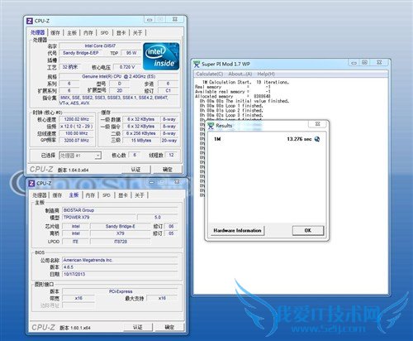Click 确定 button in top CPU-Z window
The width and height of the screenshot is (413, 341).
pos(168,170)
